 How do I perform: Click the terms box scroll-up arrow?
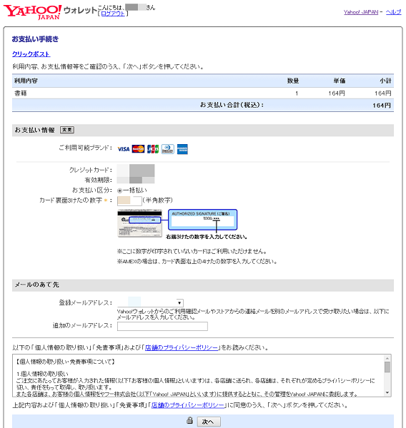pyautogui.click(x=387, y=358)
